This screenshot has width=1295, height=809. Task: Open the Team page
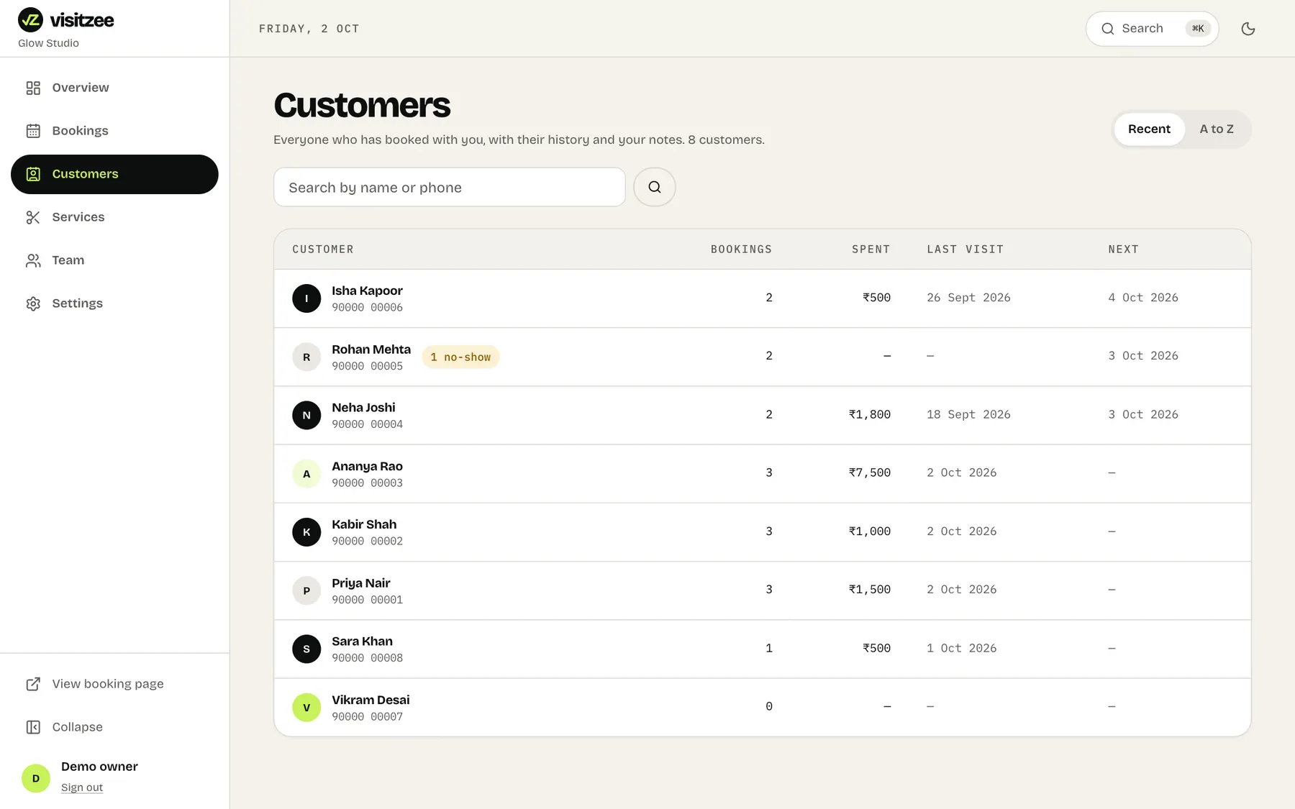coord(114,260)
